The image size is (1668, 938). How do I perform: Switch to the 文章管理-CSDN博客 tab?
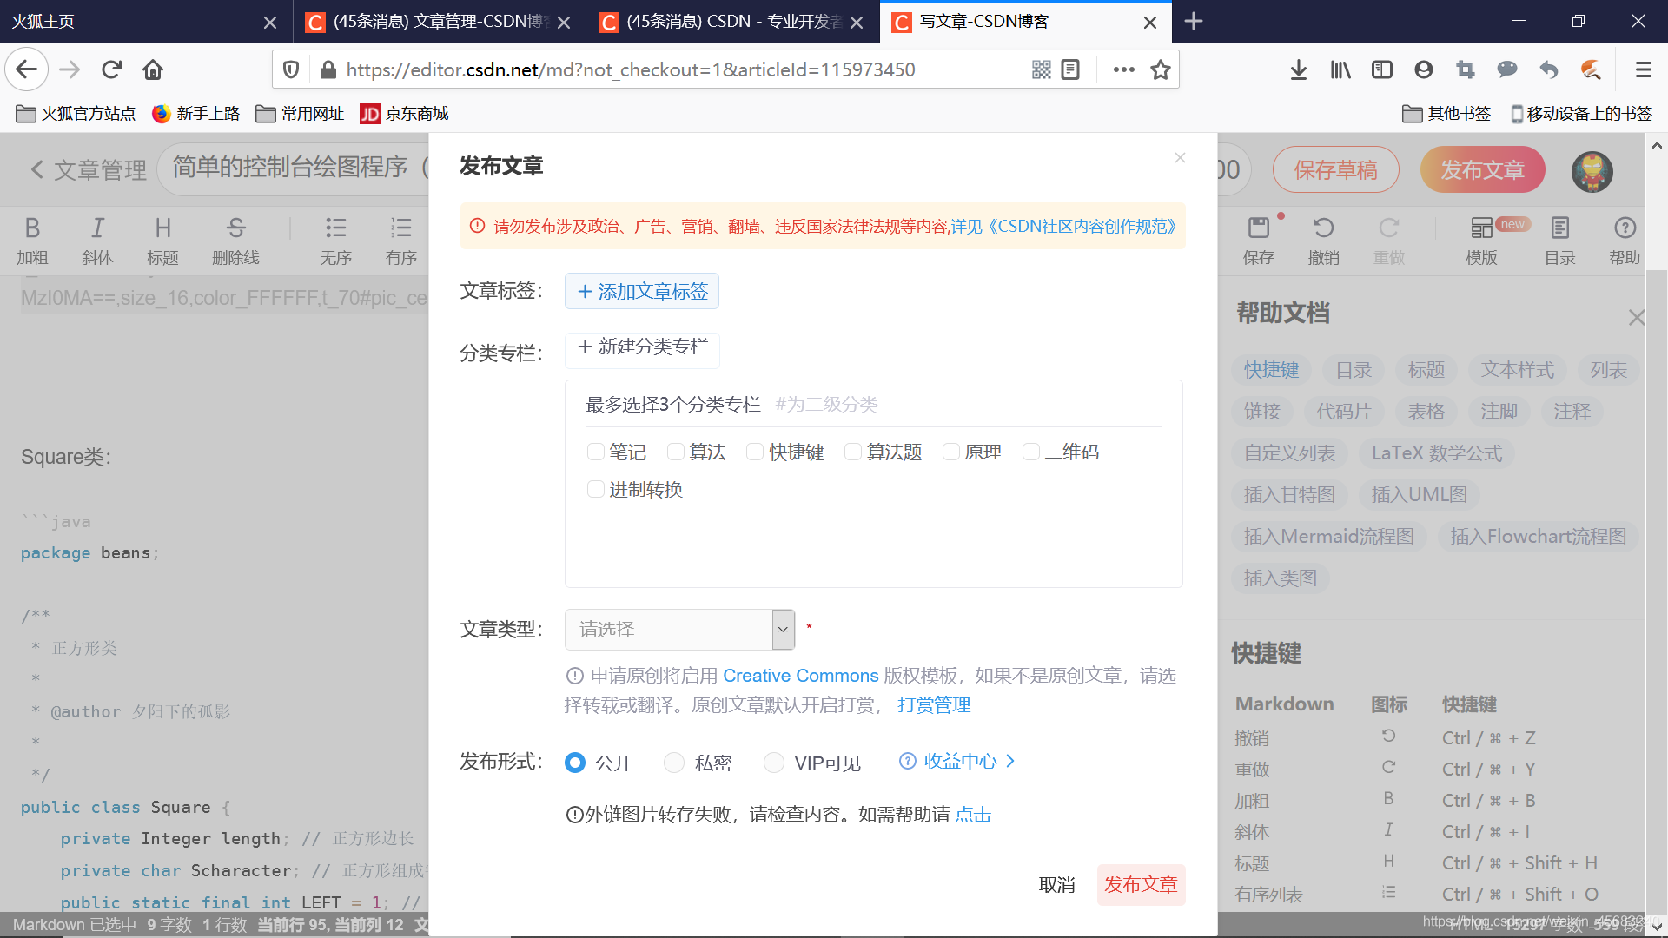pos(434,22)
